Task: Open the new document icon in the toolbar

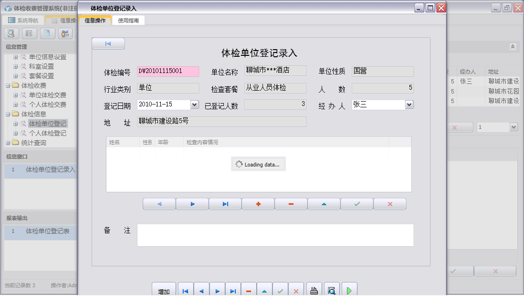Action: (x=46, y=33)
